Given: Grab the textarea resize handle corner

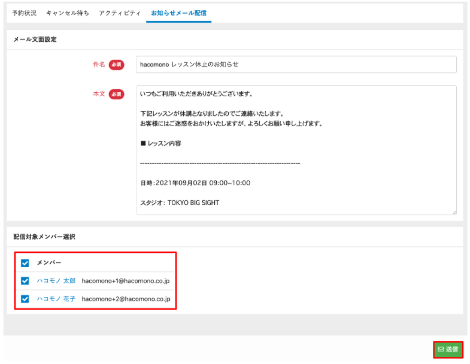Looking at the screenshot, I should coord(454,212).
